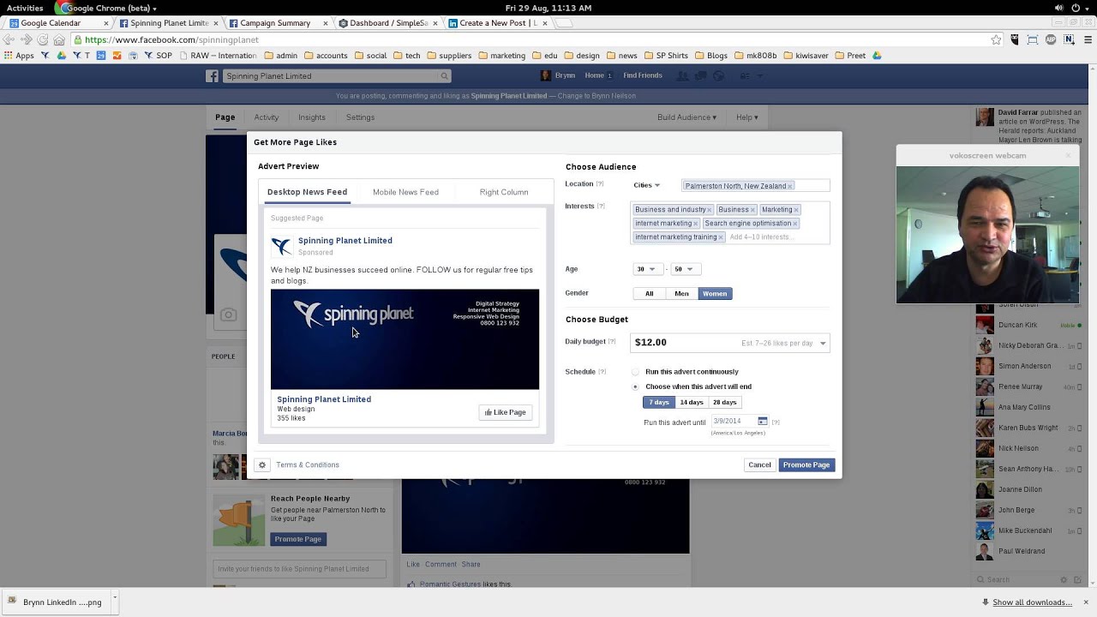Click the Facebook logo in header
This screenshot has width=1097, height=617.
[213, 76]
